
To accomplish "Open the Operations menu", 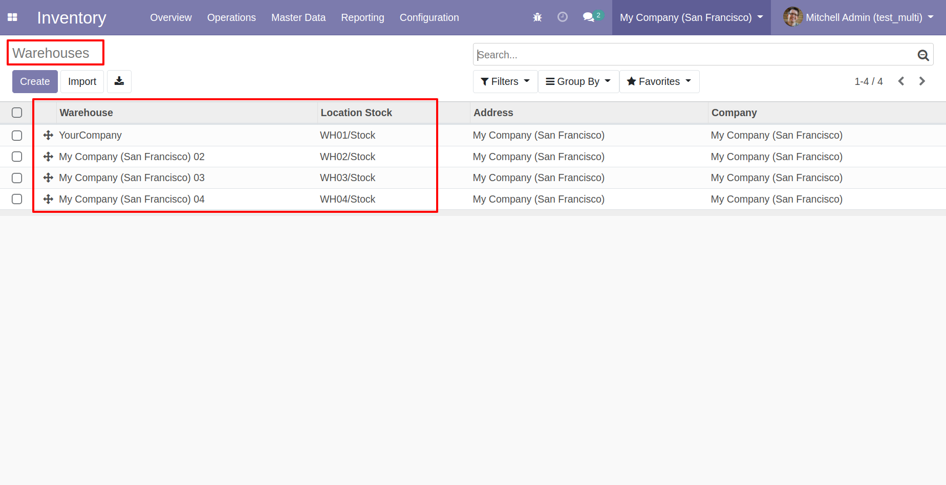I will click(x=231, y=17).
